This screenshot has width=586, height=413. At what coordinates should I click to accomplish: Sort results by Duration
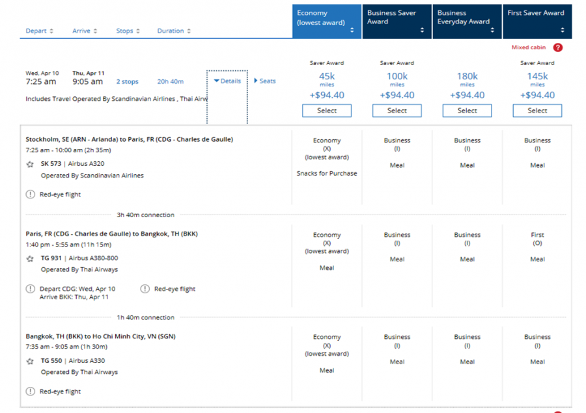click(174, 31)
